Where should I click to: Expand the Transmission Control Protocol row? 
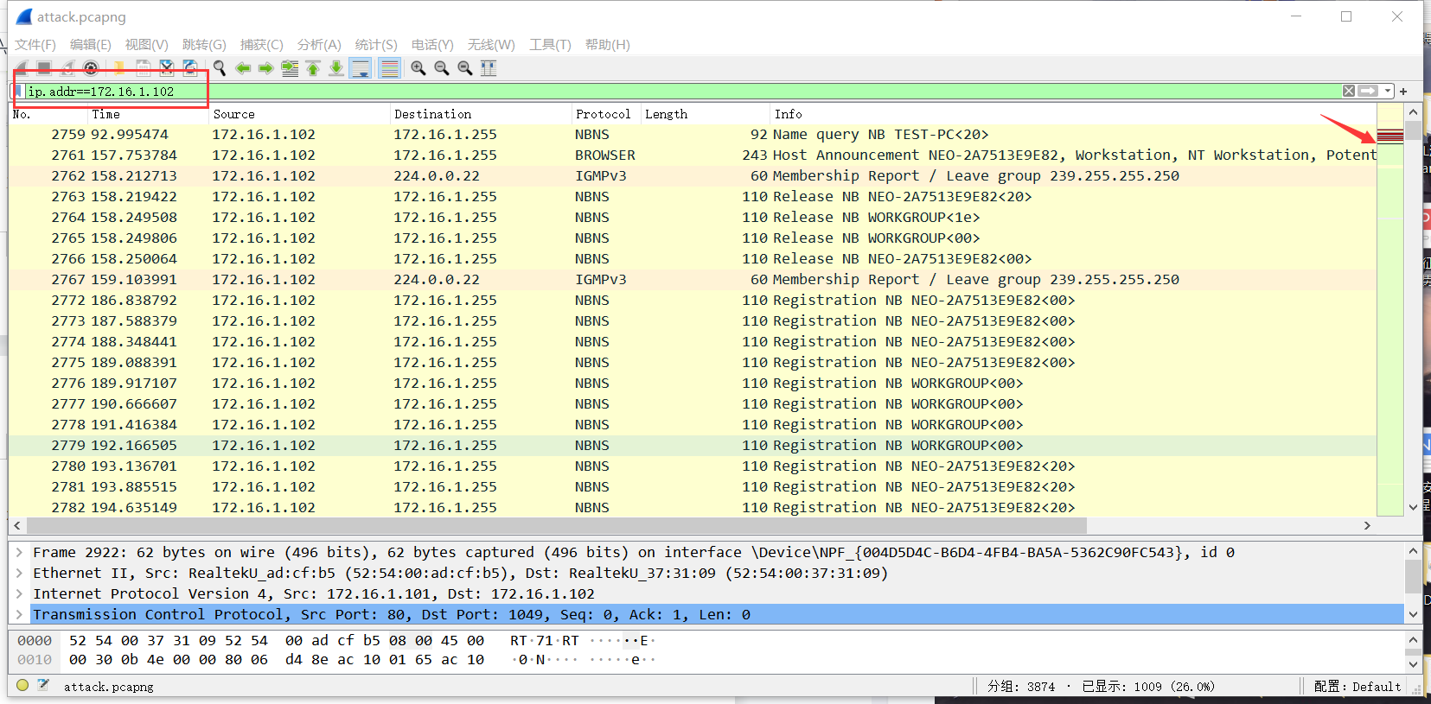(x=19, y=614)
